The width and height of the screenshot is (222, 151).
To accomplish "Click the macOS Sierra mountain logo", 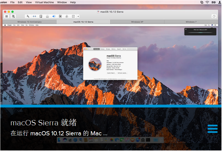I will 95,64.
